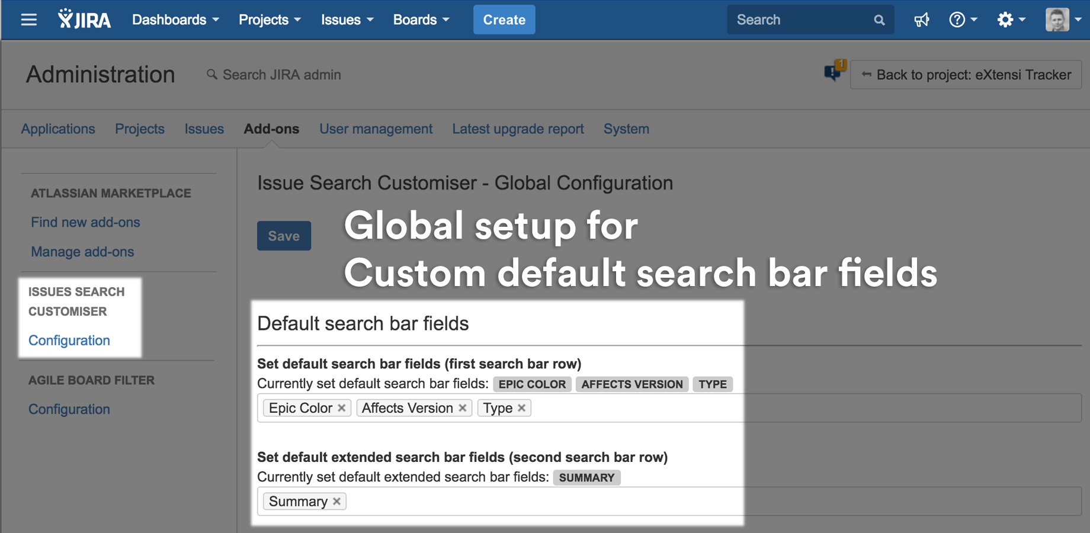Image resolution: width=1090 pixels, height=533 pixels.
Task: Switch to the Issues admin tab
Action: pyautogui.click(x=204, y=129)
